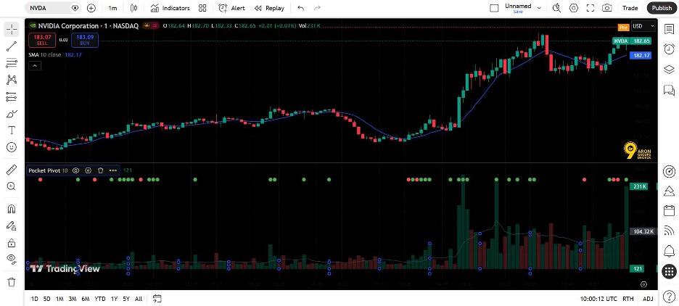
Task: Save the layout via Save link
Action: click(518, 12)
